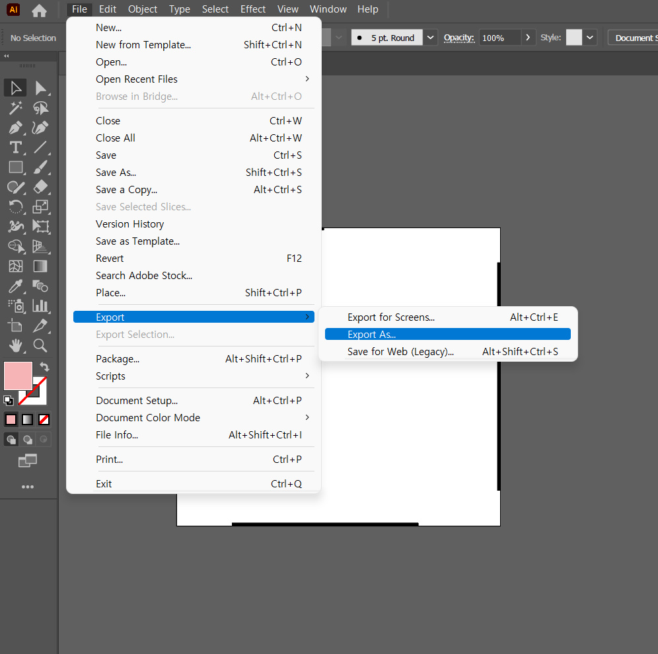This screenshot has width=658, height=654.
Task: Open the Object menu
Action: click(x=143, y=9)
